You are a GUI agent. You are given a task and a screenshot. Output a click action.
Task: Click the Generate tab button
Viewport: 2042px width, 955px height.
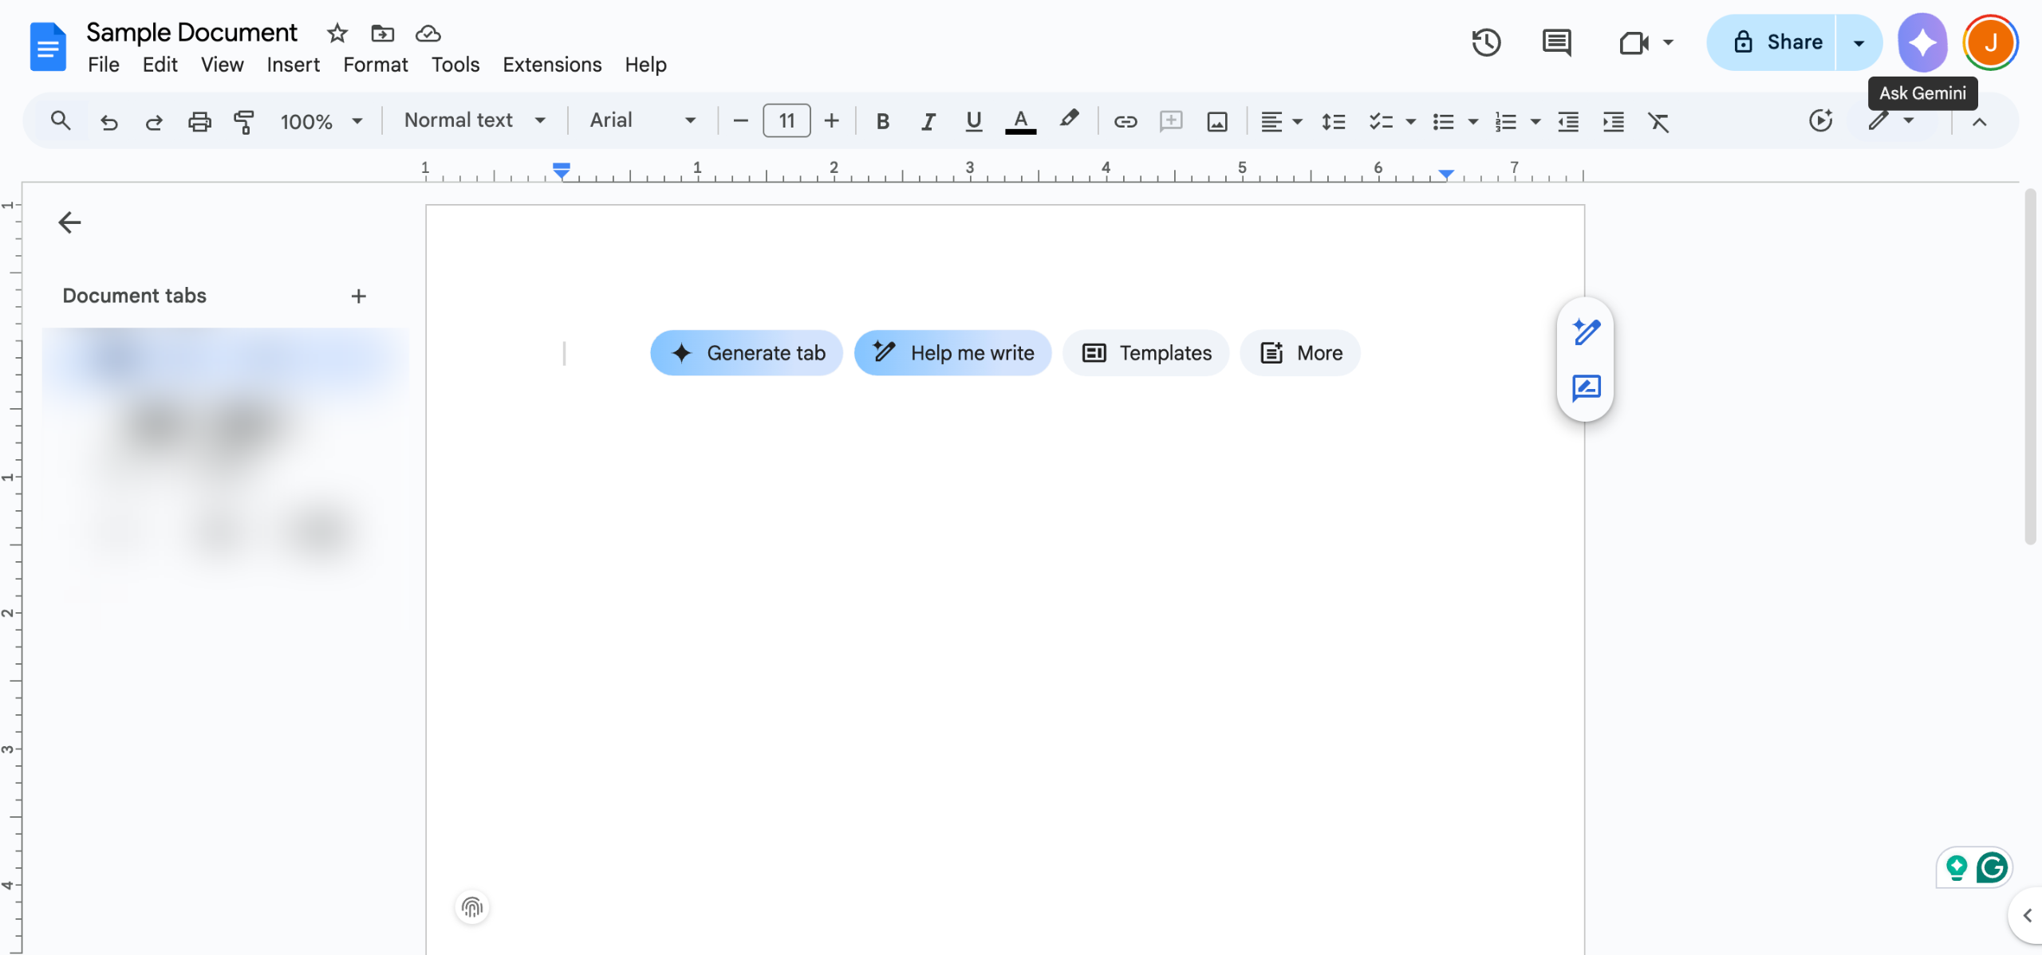(747, 352)
